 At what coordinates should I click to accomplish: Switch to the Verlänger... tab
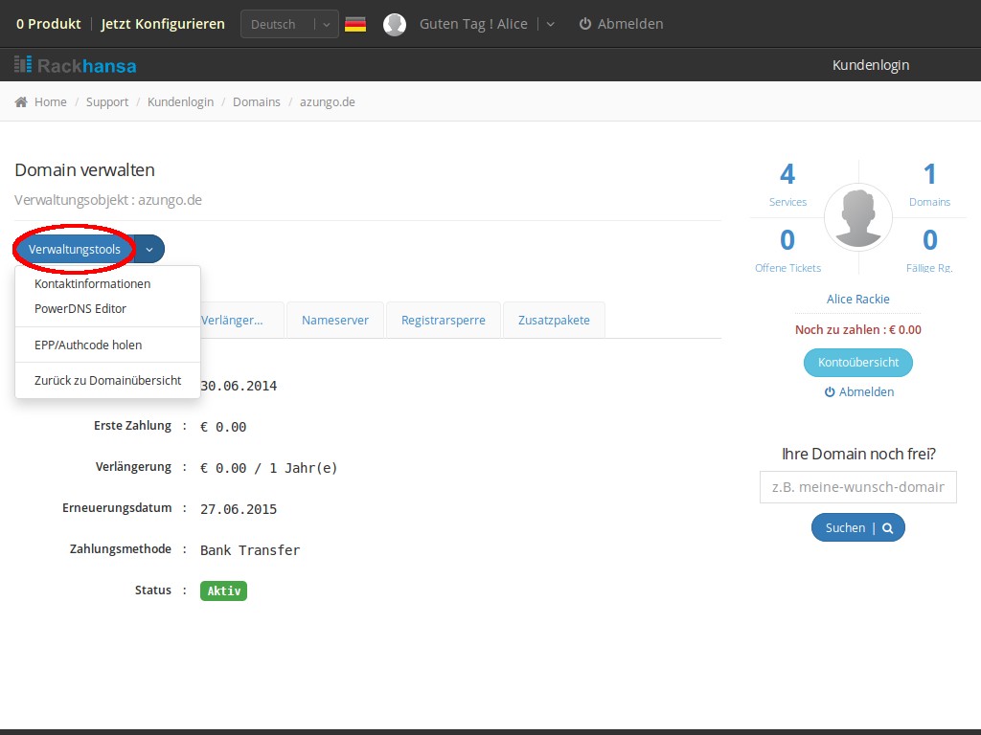pos(241,320)
